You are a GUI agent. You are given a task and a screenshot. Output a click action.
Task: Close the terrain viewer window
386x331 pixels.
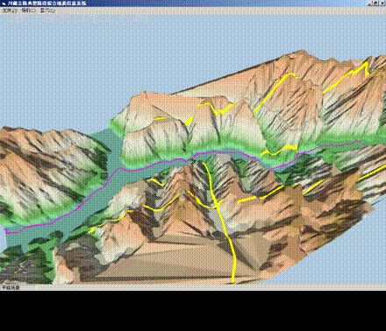(382, 4)
